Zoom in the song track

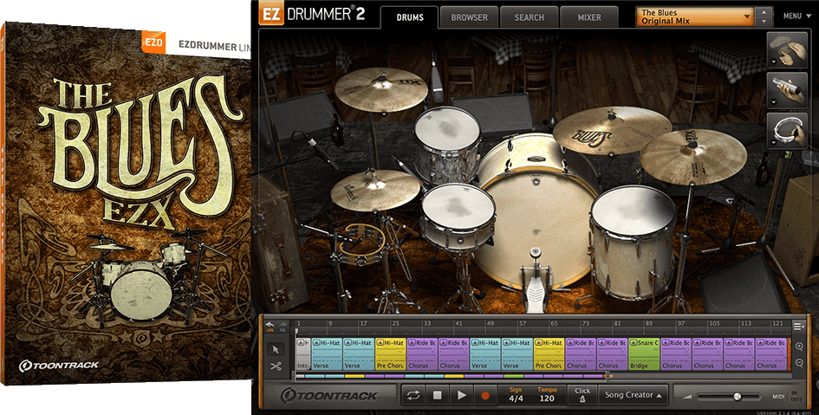(798, 347)
